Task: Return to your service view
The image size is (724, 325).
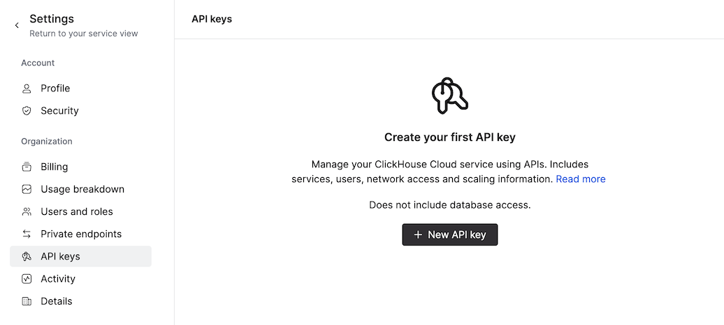Action: pyautogui.click(x=83, y=33)
